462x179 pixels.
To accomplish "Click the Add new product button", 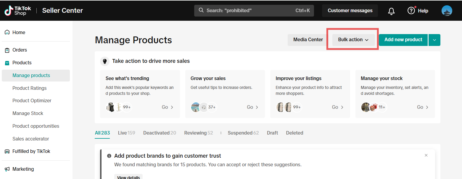I will coord(403,40).
